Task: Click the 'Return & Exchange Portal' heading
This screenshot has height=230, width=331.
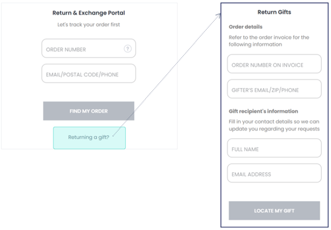Action: [89, 13]
